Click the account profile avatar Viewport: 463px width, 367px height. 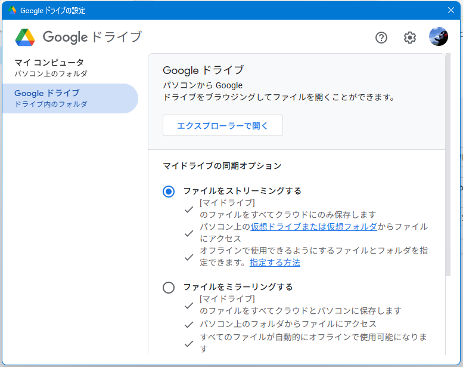pyautogui.click(x=439, y=36)
